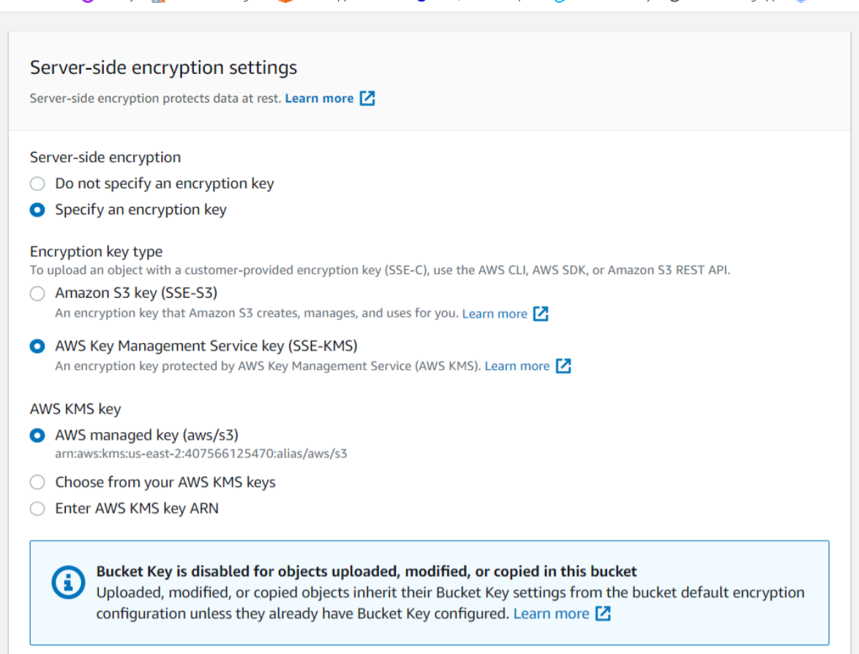
Task: Open Learn more link for AWS KMS description
Action: 517,366
